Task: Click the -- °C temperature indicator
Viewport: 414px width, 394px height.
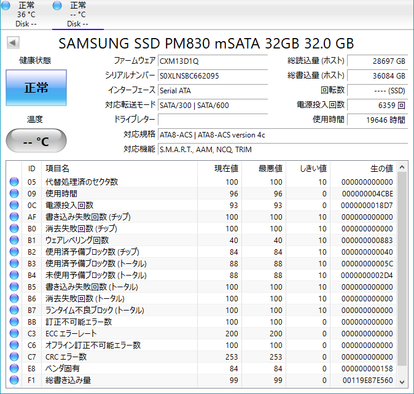Action: point(36,141)
